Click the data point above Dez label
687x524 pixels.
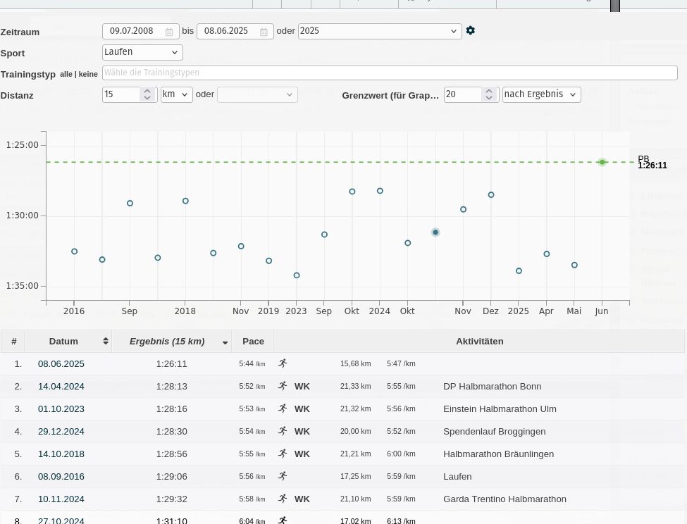point(491,195)
